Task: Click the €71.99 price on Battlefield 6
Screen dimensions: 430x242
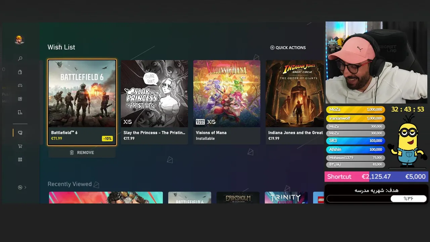Action: coord(56,138)
